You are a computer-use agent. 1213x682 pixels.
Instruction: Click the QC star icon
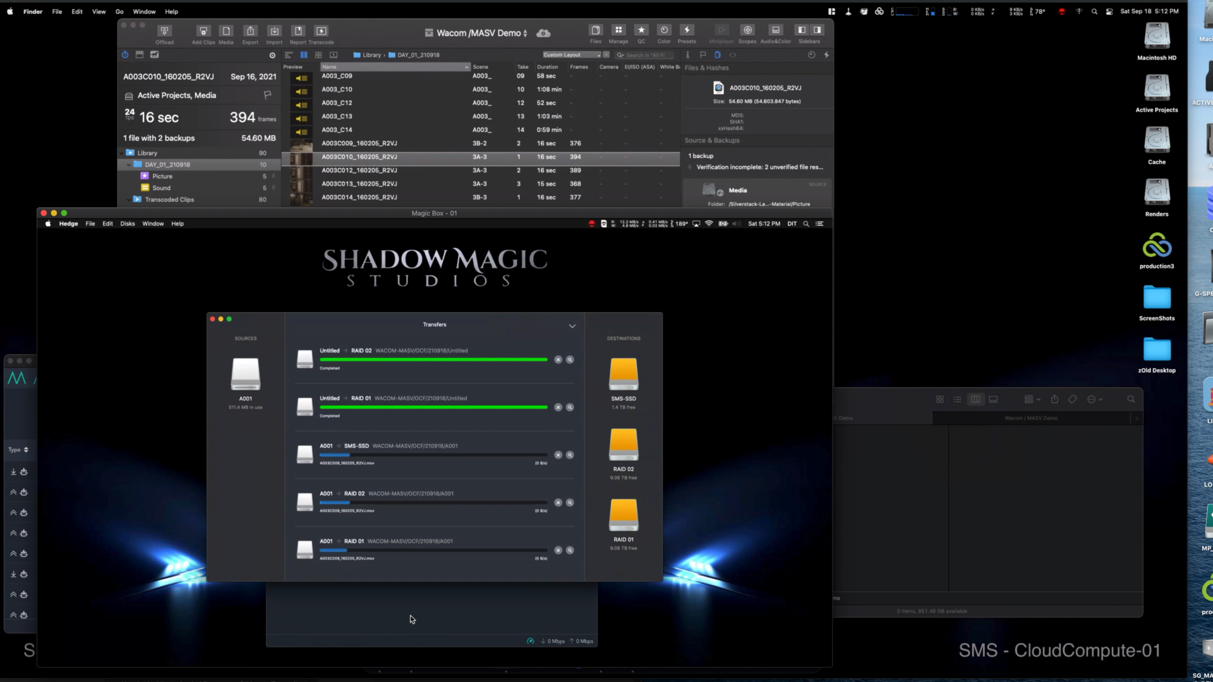click(x=641, y=31)
